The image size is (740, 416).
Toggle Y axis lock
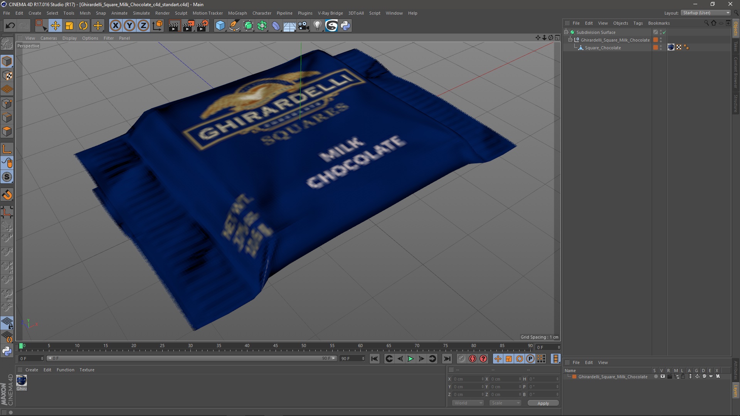129,26
